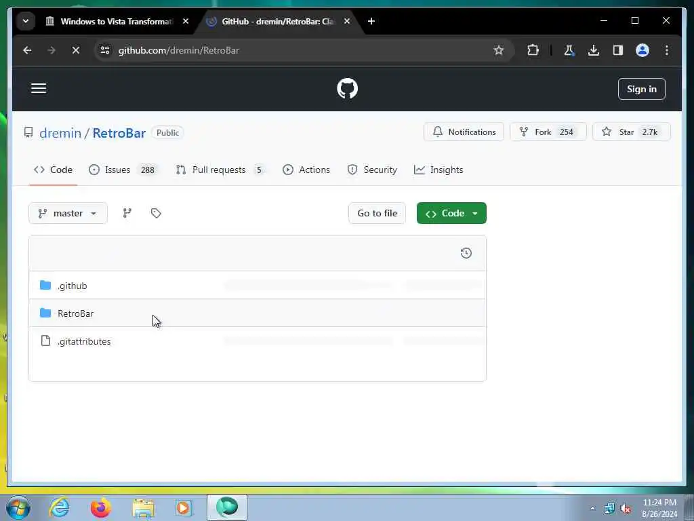This screenshot has width=694, height=521.
Task: Select the GitHub dremin/RetroBar tab
Action: tap(277, 21)
